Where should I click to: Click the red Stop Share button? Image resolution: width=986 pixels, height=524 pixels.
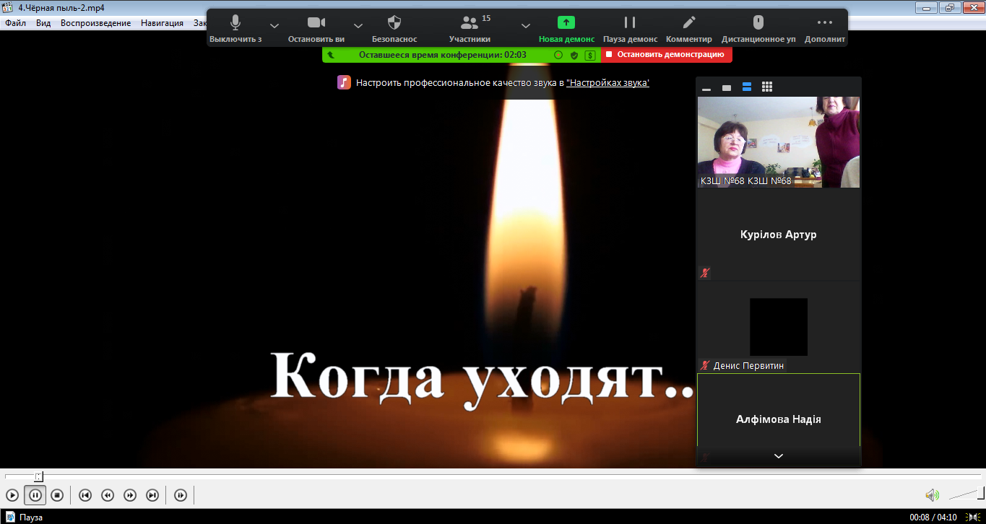pos(666,54)
